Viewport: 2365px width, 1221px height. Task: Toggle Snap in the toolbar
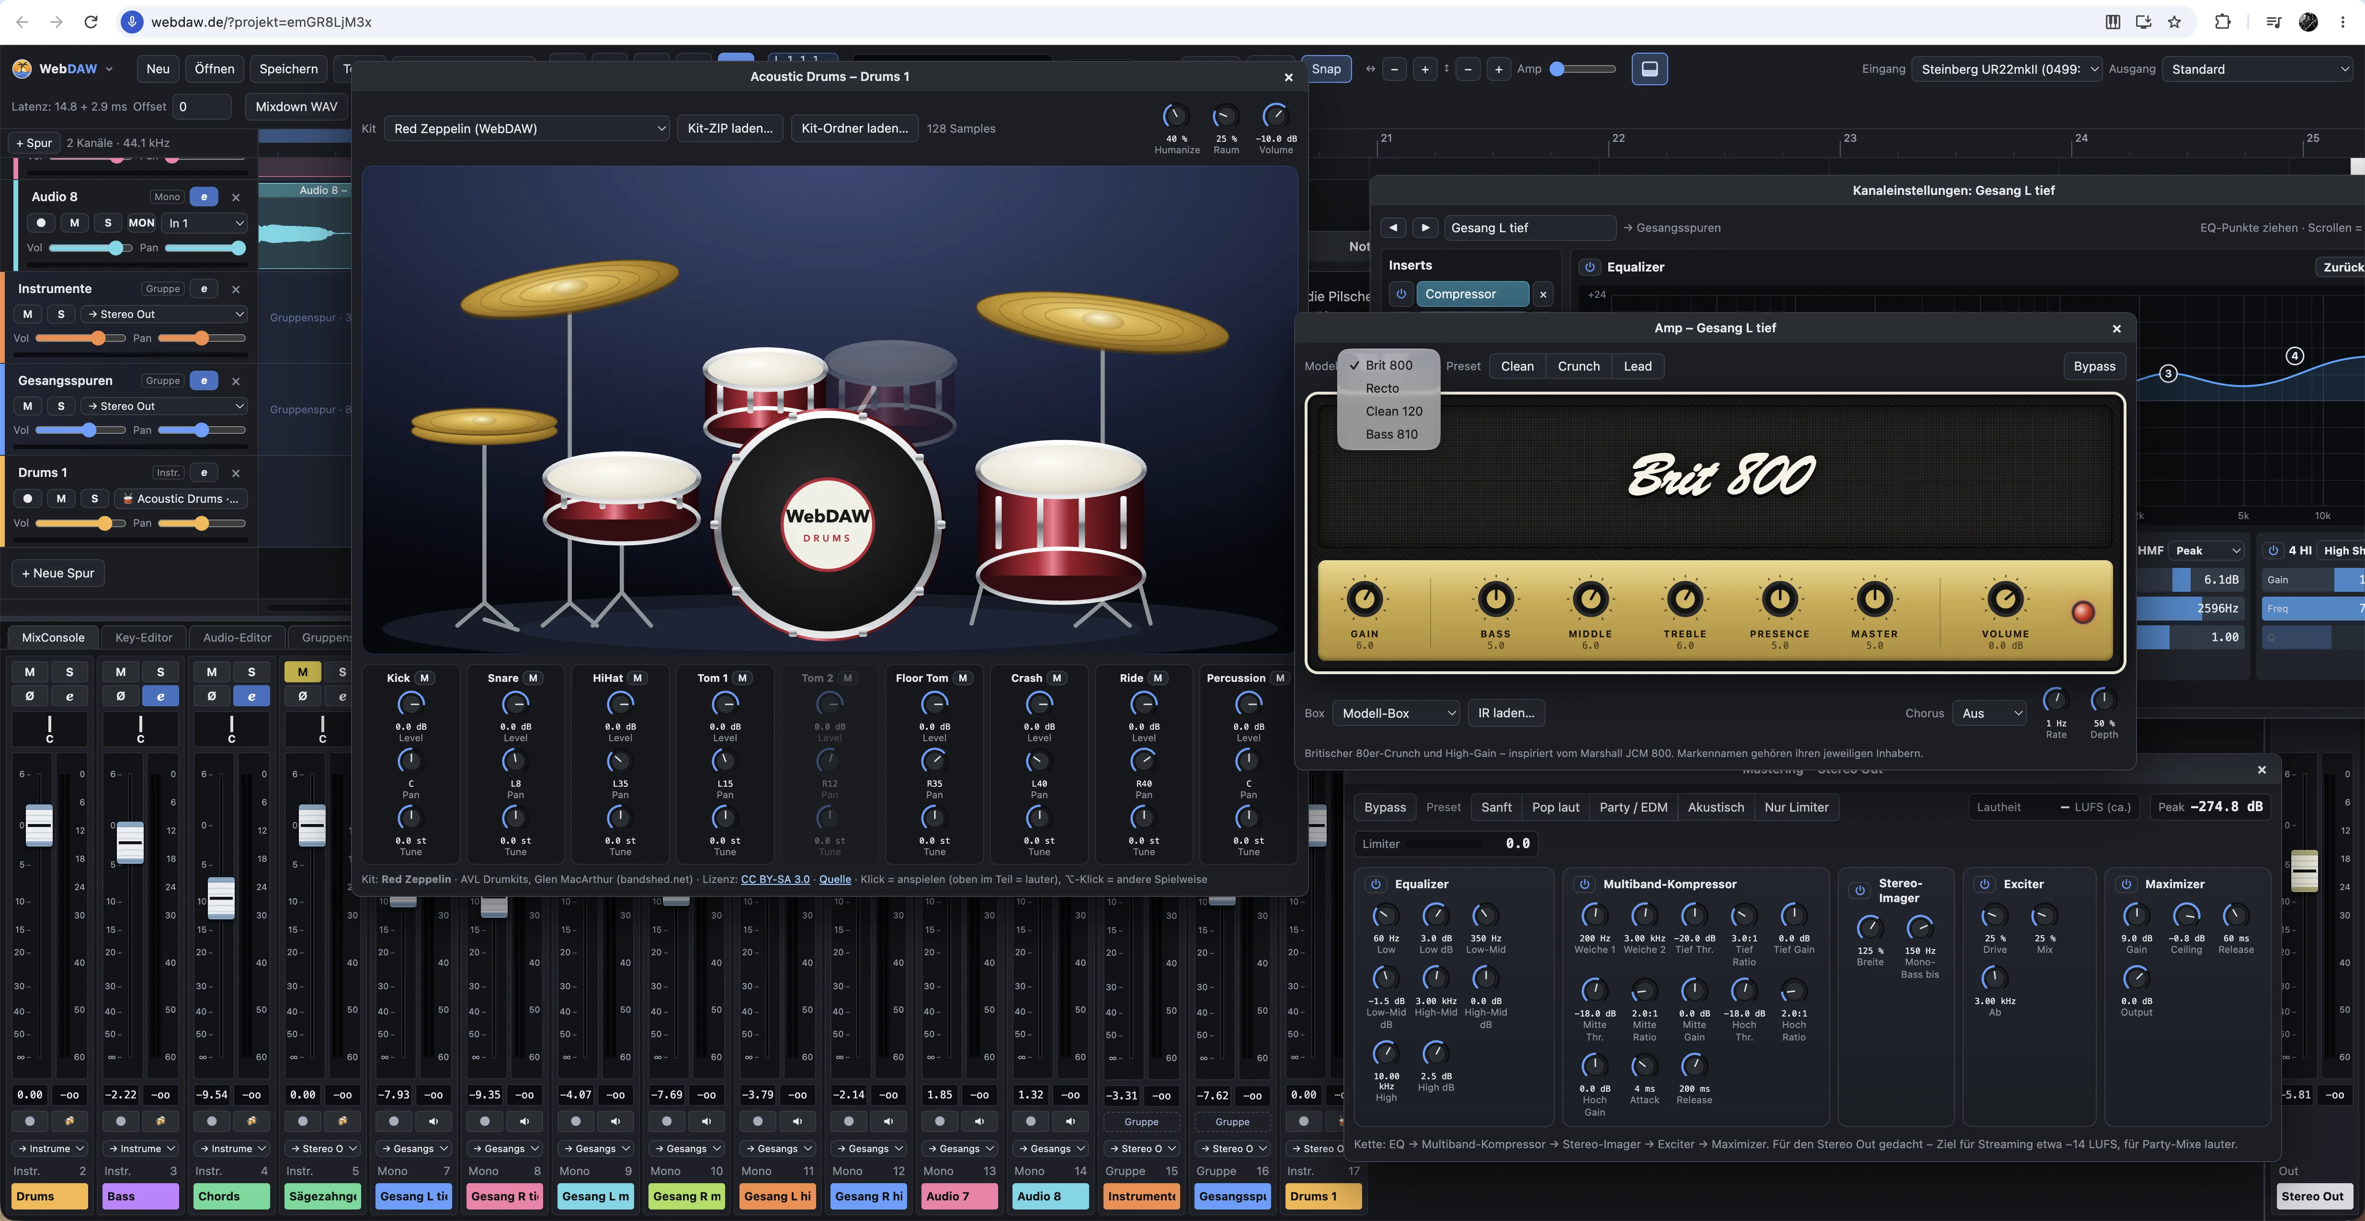1326,69
